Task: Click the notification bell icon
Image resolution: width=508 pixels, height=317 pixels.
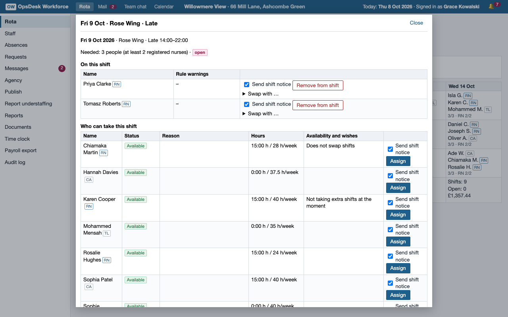Action: pyautogui.click(x=491, y=6)
